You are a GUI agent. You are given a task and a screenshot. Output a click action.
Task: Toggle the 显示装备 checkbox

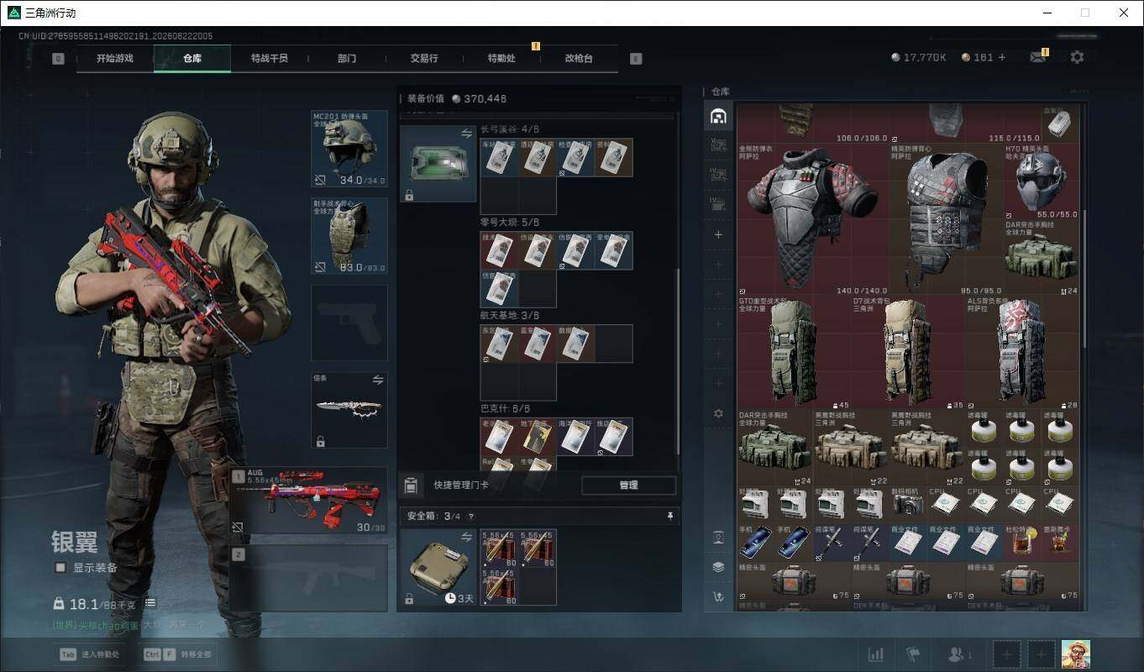coord(60,568)
